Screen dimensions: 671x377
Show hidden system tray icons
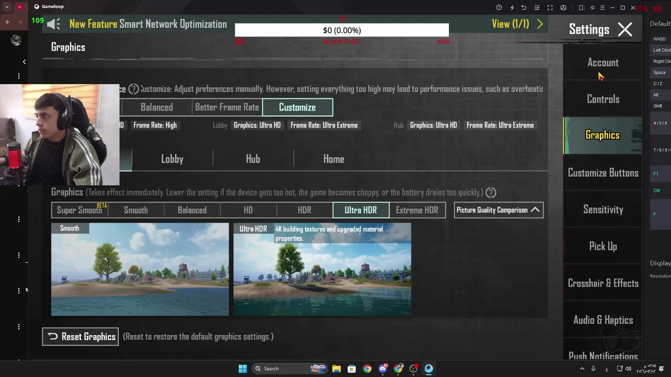pos(581,369)
